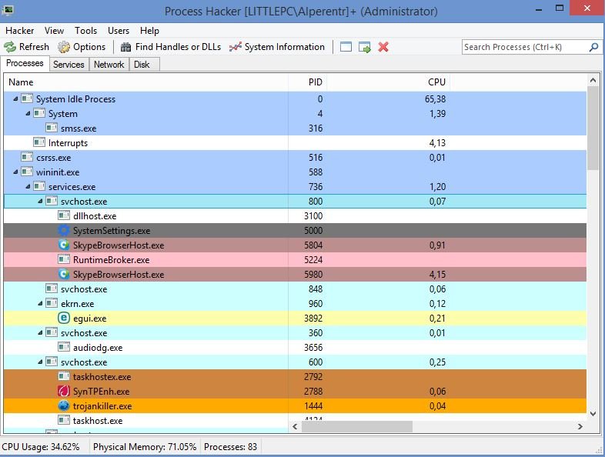Click find window and thread icon

[365, 47]
